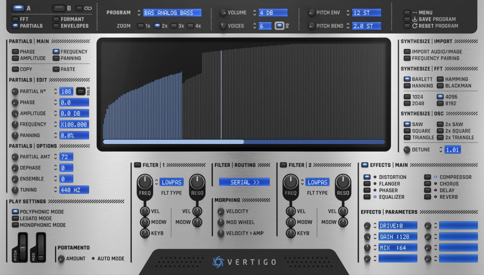Image resolution: width=484 pixels, height=275 pixels.
Task: Set zoom to 4x
Action: (x=190, y=26)
